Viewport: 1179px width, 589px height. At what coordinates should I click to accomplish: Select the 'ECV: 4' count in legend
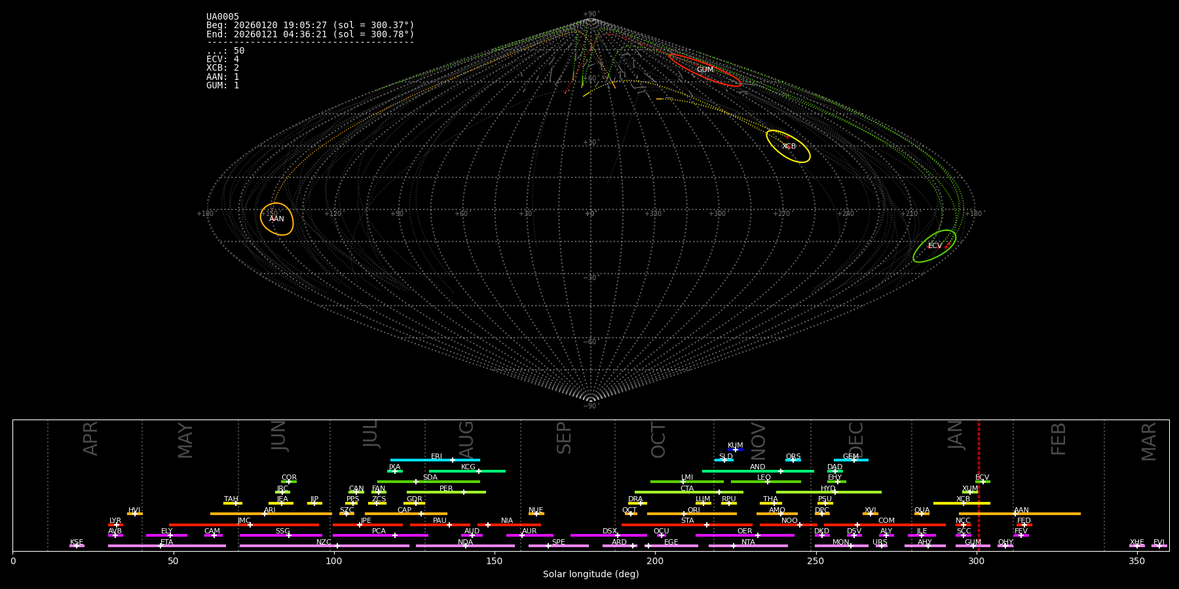tap(223, 60)
